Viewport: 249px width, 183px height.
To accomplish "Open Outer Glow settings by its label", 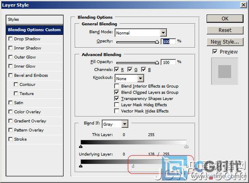I will [25, 57].
